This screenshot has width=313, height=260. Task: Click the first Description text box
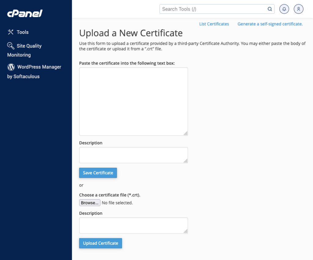(x=133, y=155)
